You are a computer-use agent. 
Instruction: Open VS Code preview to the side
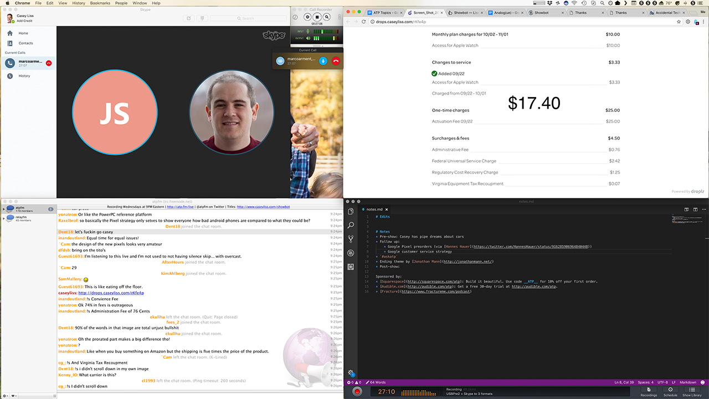[686, 209]
